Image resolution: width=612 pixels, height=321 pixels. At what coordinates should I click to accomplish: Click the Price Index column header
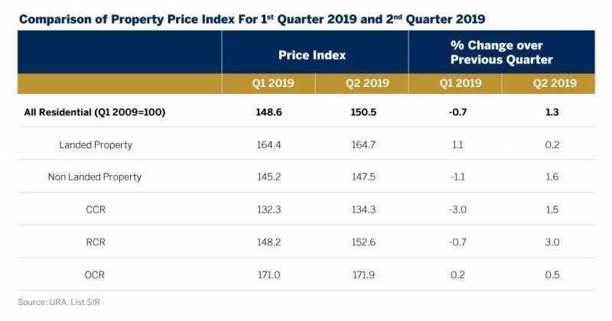pyautogui.click(x=315, y=55)
